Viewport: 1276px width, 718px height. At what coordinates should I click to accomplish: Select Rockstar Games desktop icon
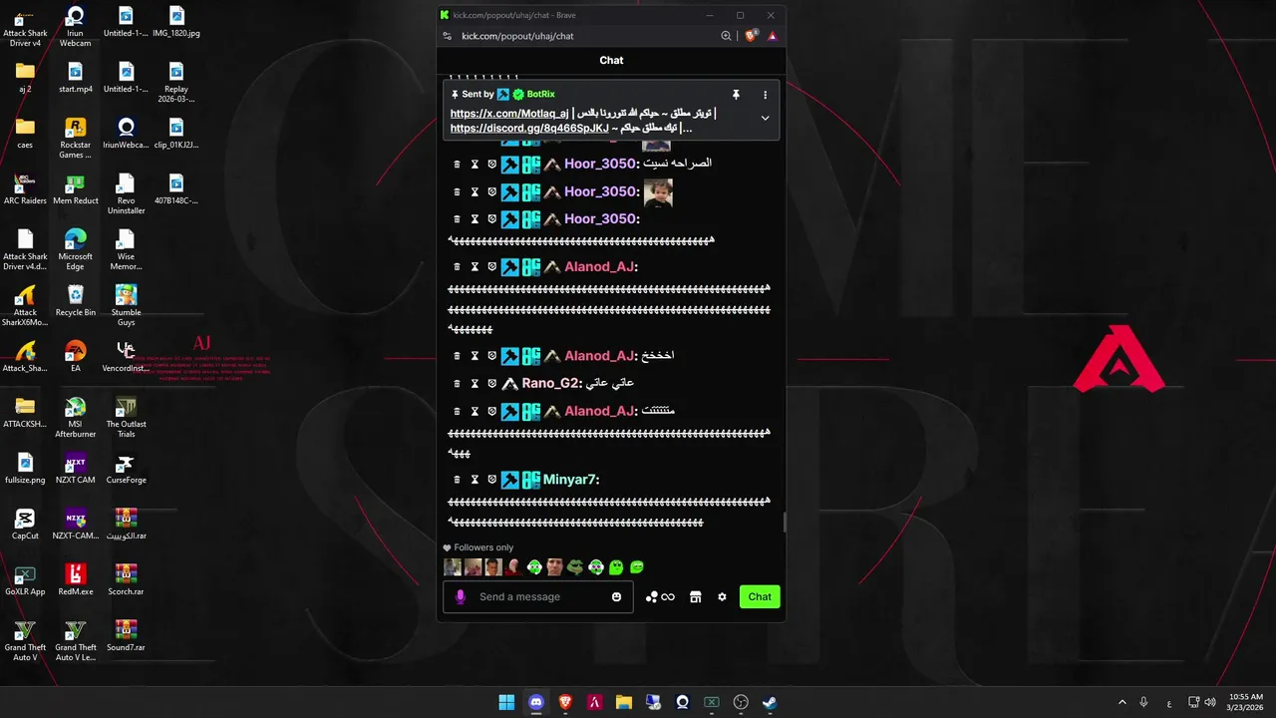click(76, 138)
